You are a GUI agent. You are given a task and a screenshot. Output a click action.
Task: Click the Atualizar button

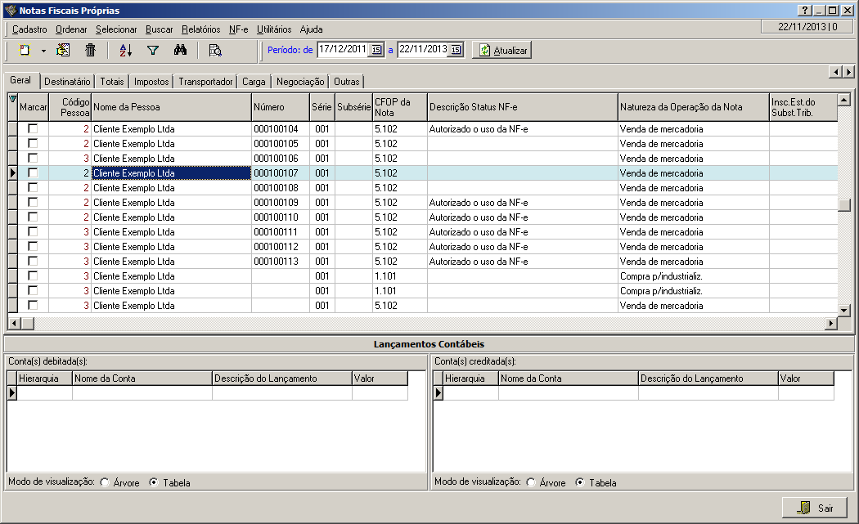[502, 50]
